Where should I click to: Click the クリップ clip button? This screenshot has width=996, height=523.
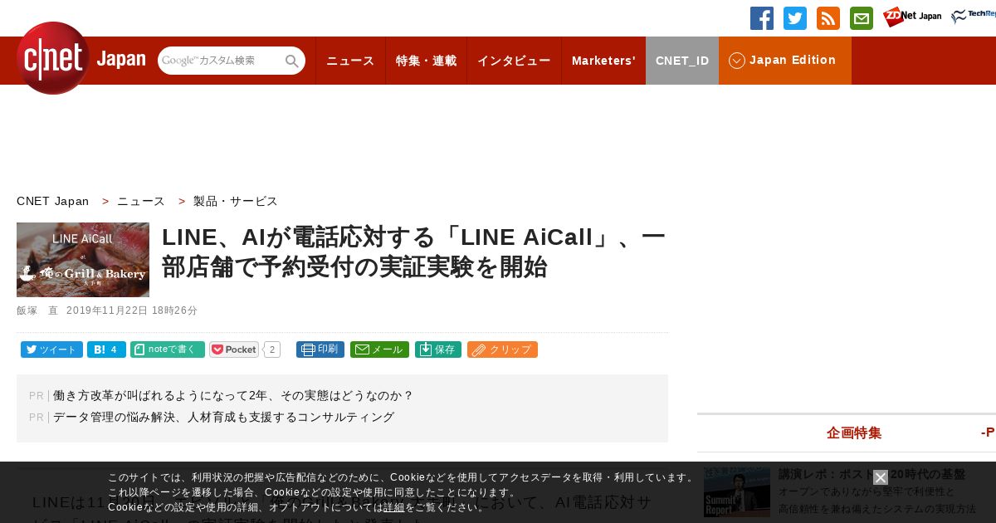point(502,349)
